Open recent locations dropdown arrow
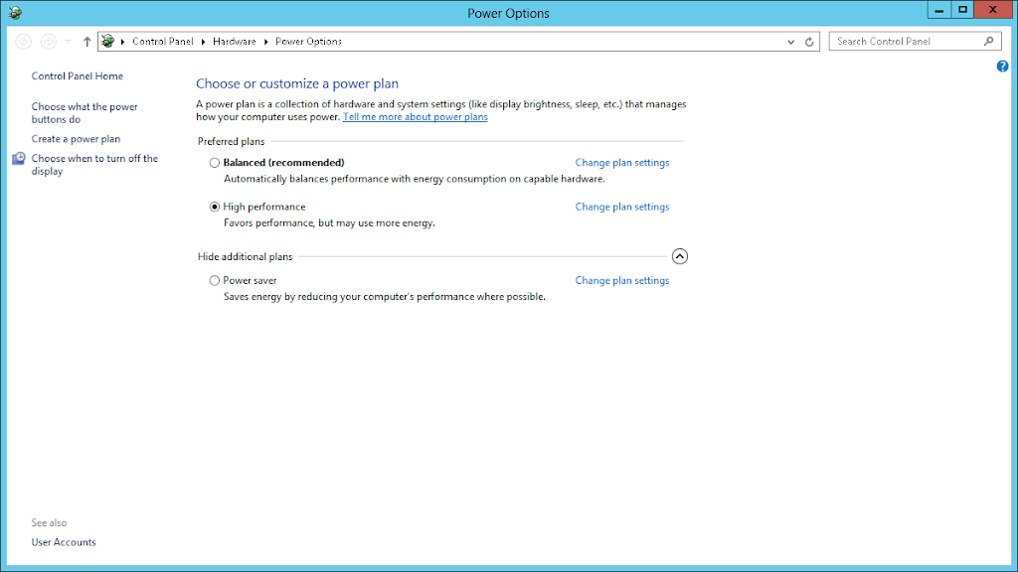 pyautogui.click(x=69, y=42)
